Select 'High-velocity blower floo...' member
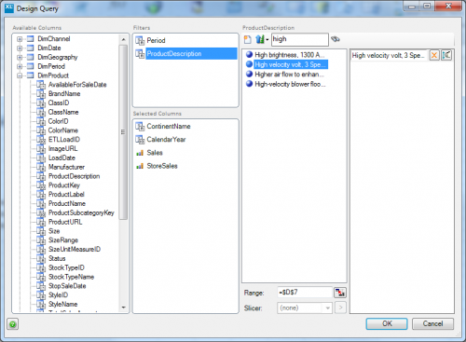Screen dimensions: 466x342 click(290, 84)
